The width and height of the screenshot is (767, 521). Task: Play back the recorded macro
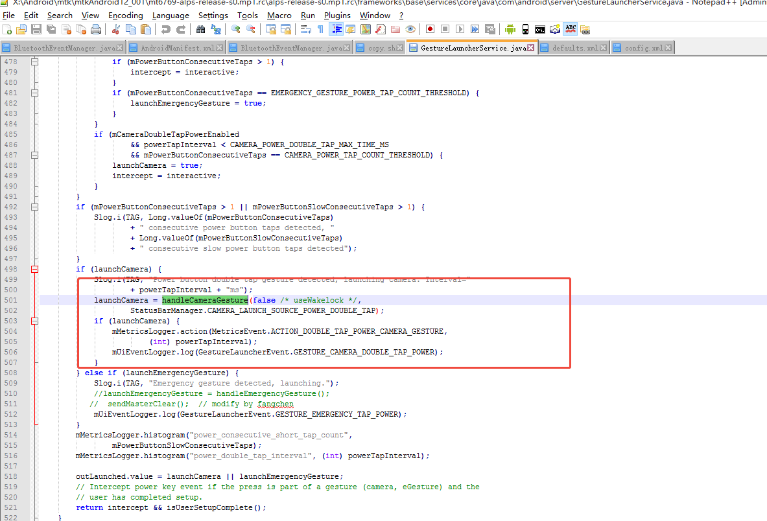(x=460, y=29)
